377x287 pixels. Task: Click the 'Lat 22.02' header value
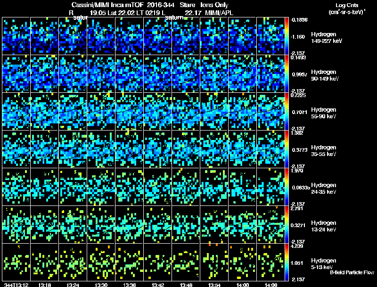tap(121, 13)
